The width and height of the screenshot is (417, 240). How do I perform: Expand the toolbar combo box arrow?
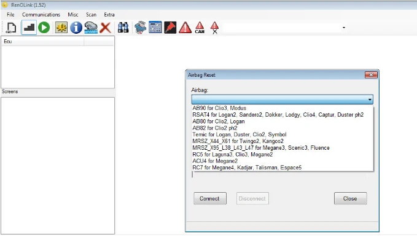click(344, 28)
